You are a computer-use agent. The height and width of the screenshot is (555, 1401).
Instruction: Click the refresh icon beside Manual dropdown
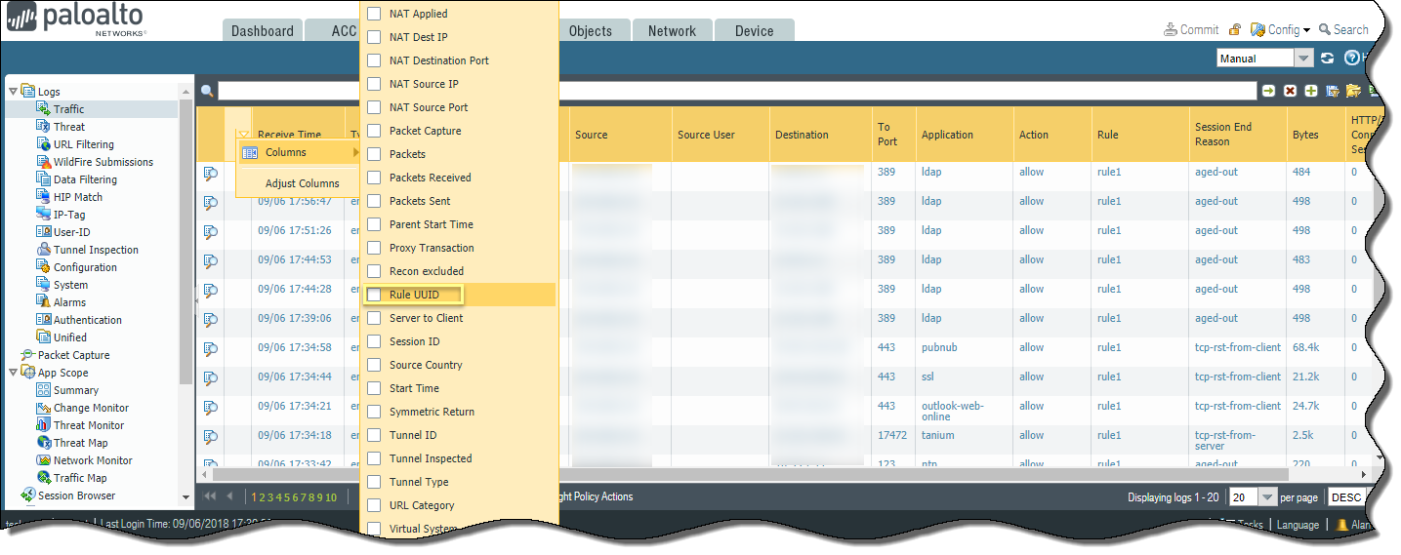pyautogui.click(x=1327, y=59)
